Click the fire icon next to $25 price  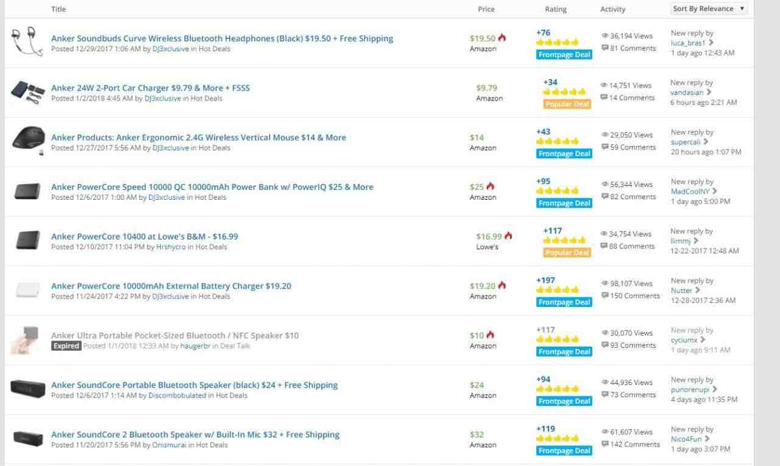491,186
